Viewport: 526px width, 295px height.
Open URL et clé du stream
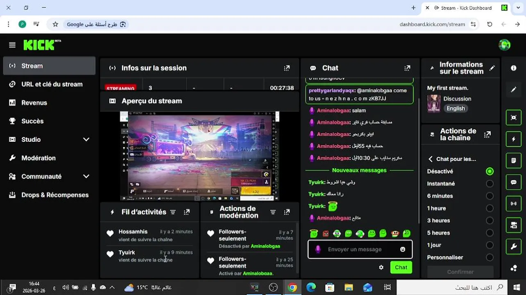49,84
